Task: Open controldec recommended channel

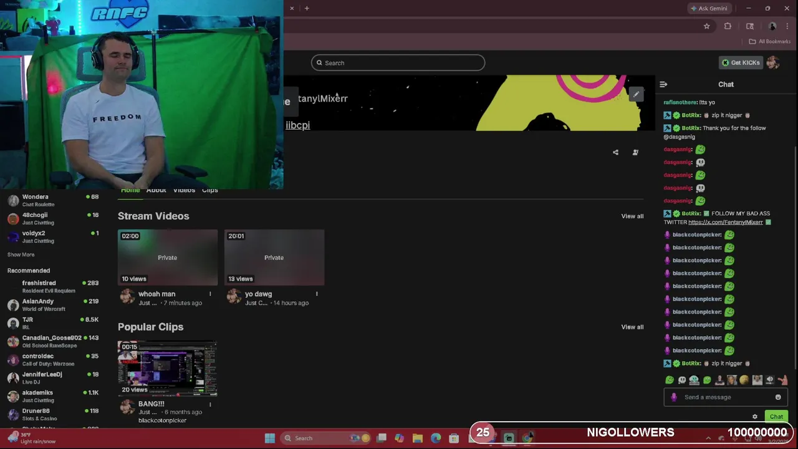Action: coord(53,359)
